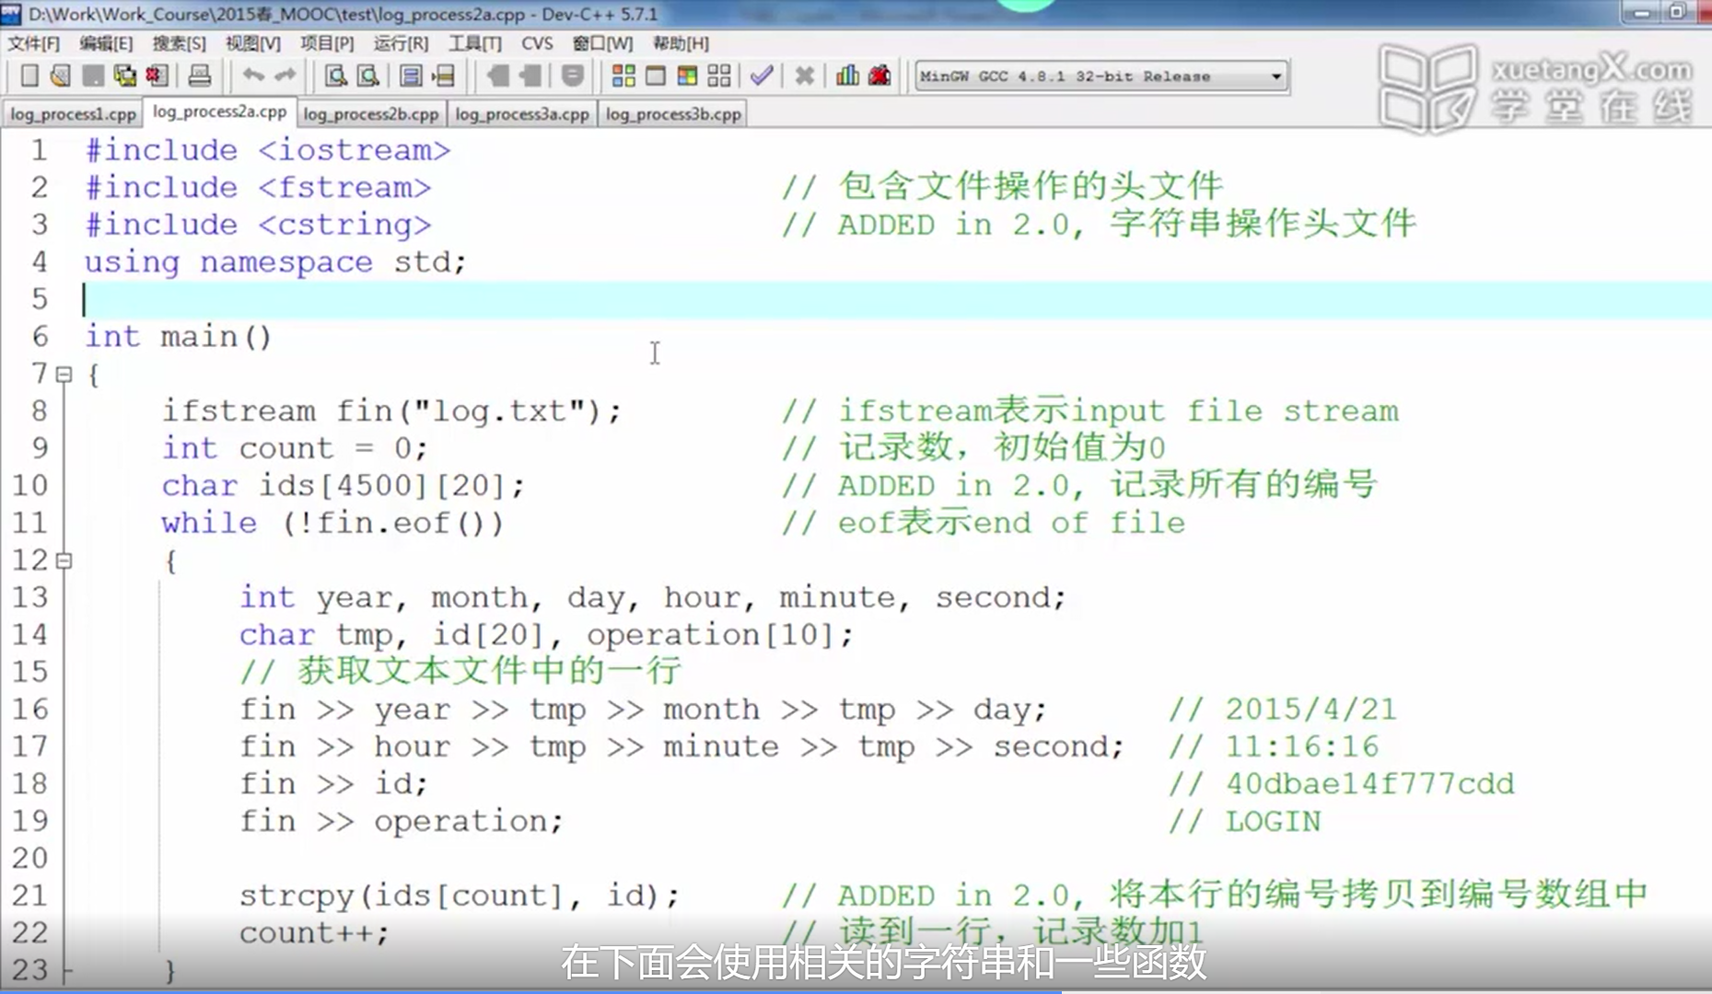Restore down the Dev-C++ window
The height and width of the screenshot is (994, 1712).
coord(1676,12)
